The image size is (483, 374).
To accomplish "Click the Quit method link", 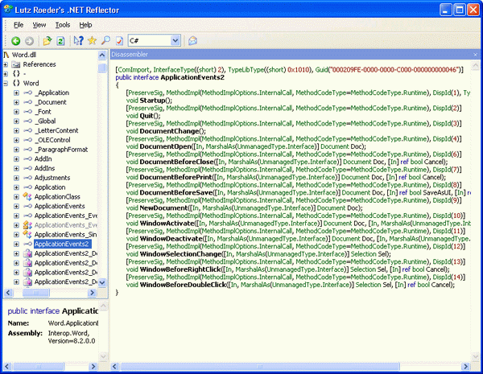I will (x=147, y=116).
